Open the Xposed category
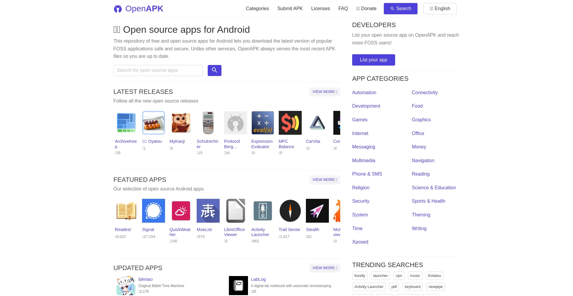Image resolution: width=573 pixels, height=296 pixels. [x=360, y=242]
